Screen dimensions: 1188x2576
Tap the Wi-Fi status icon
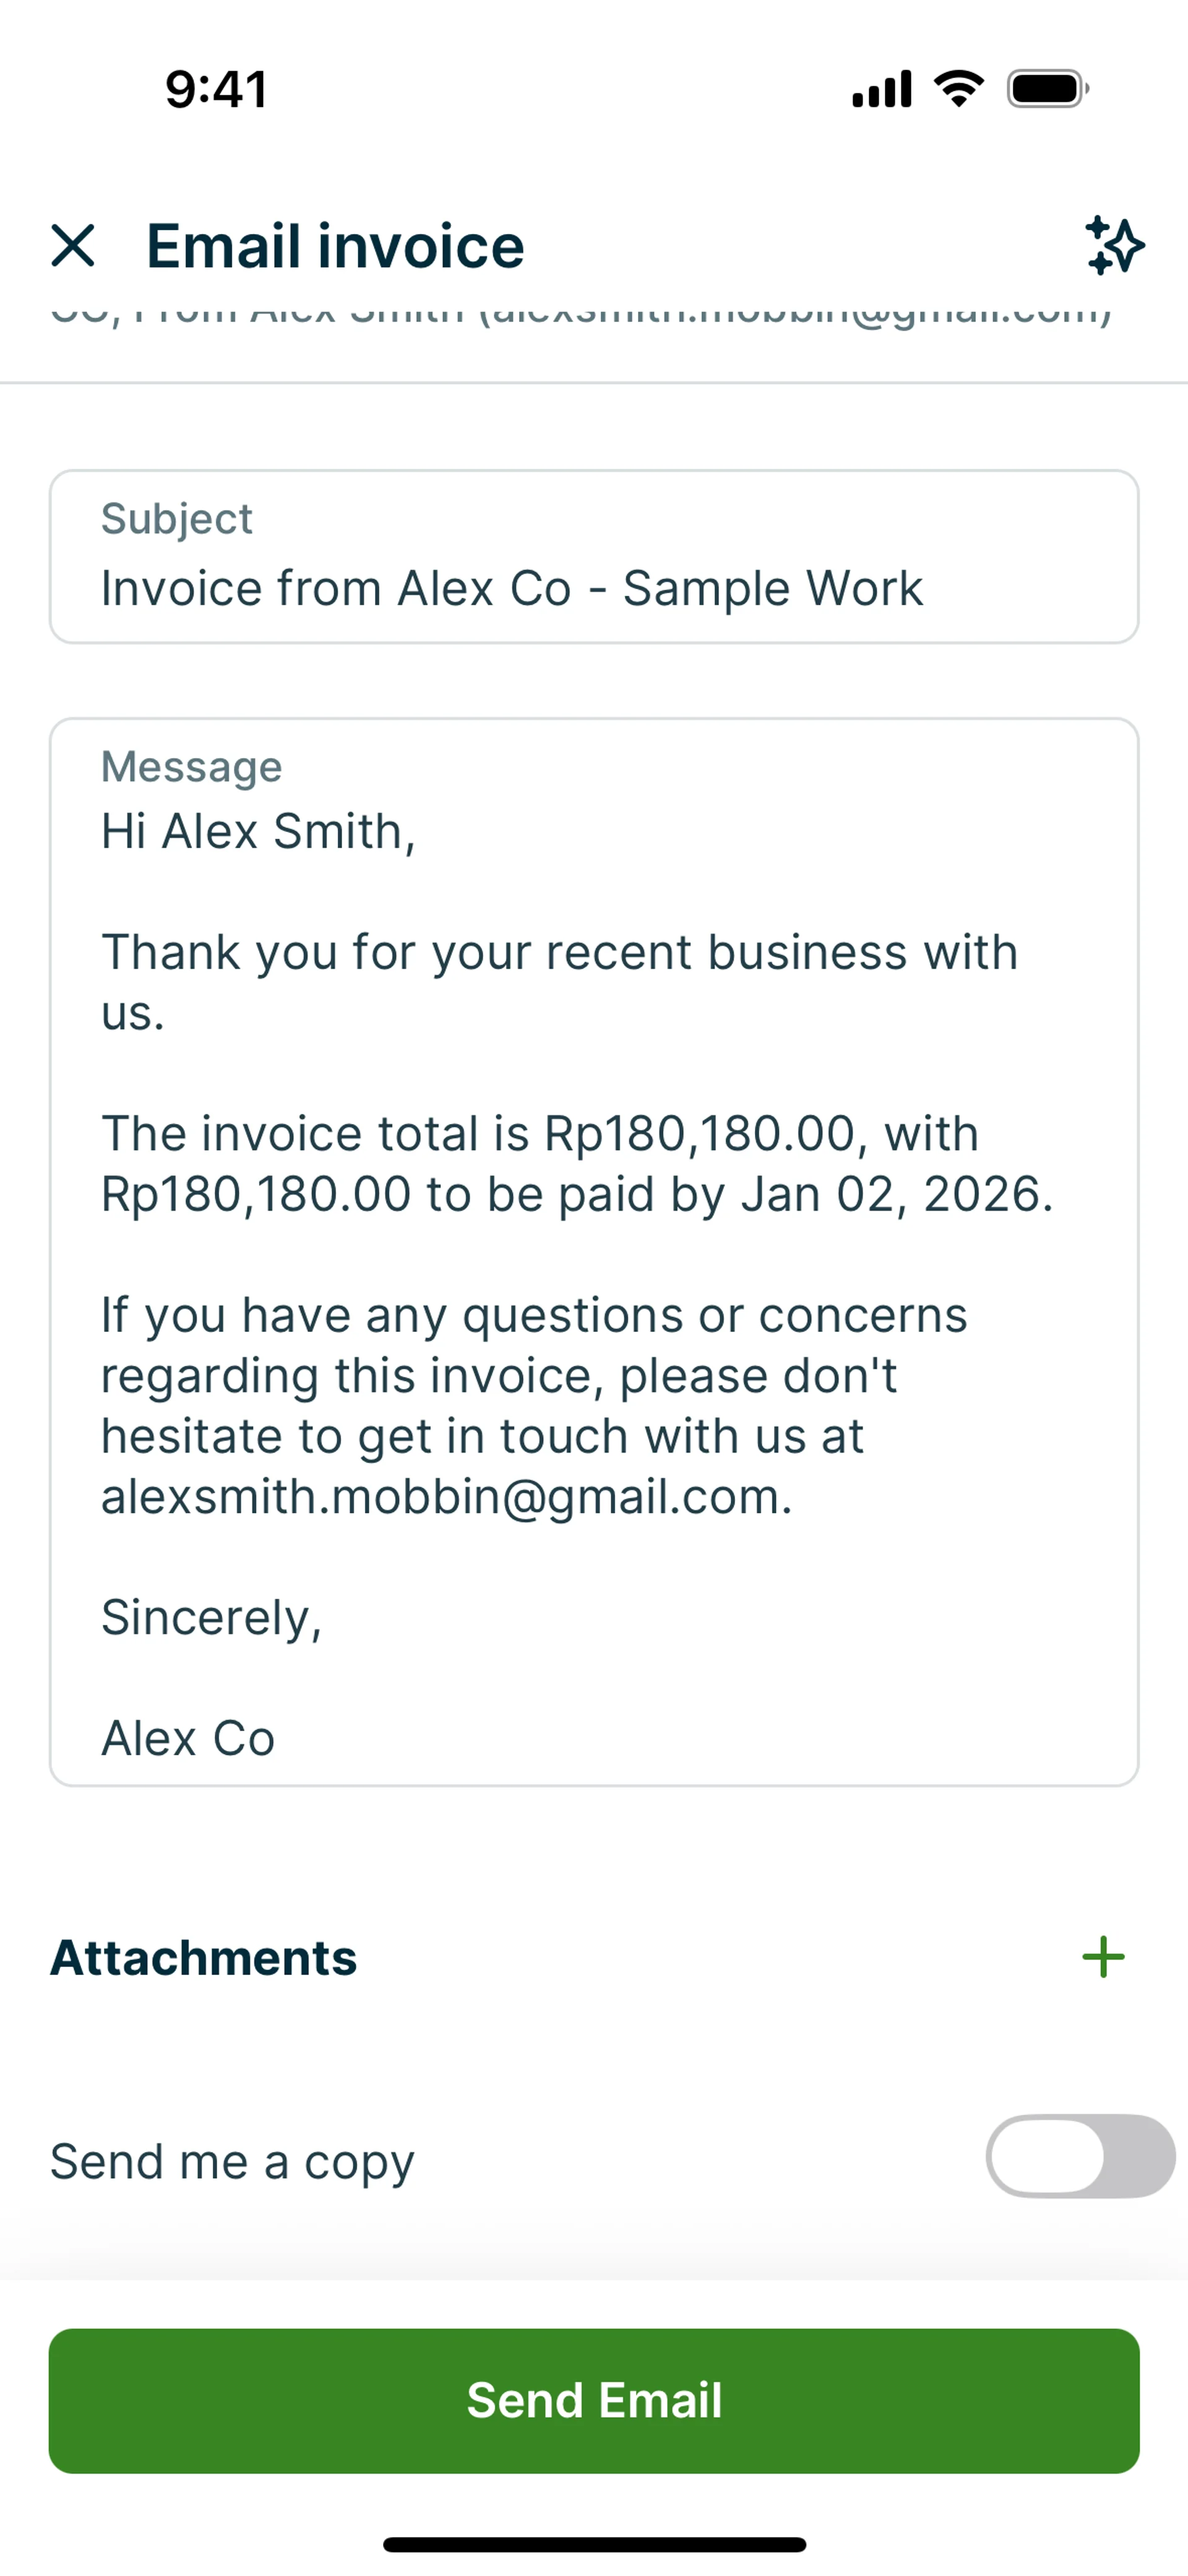point(958,89)
